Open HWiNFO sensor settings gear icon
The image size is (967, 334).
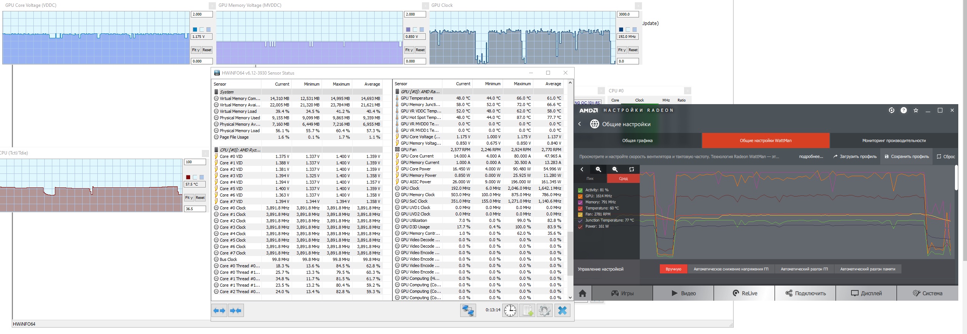coord(544,311)
